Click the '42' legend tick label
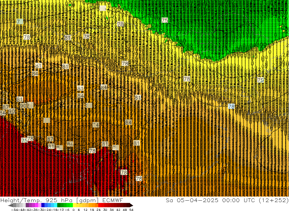 (x=118, y=210)
